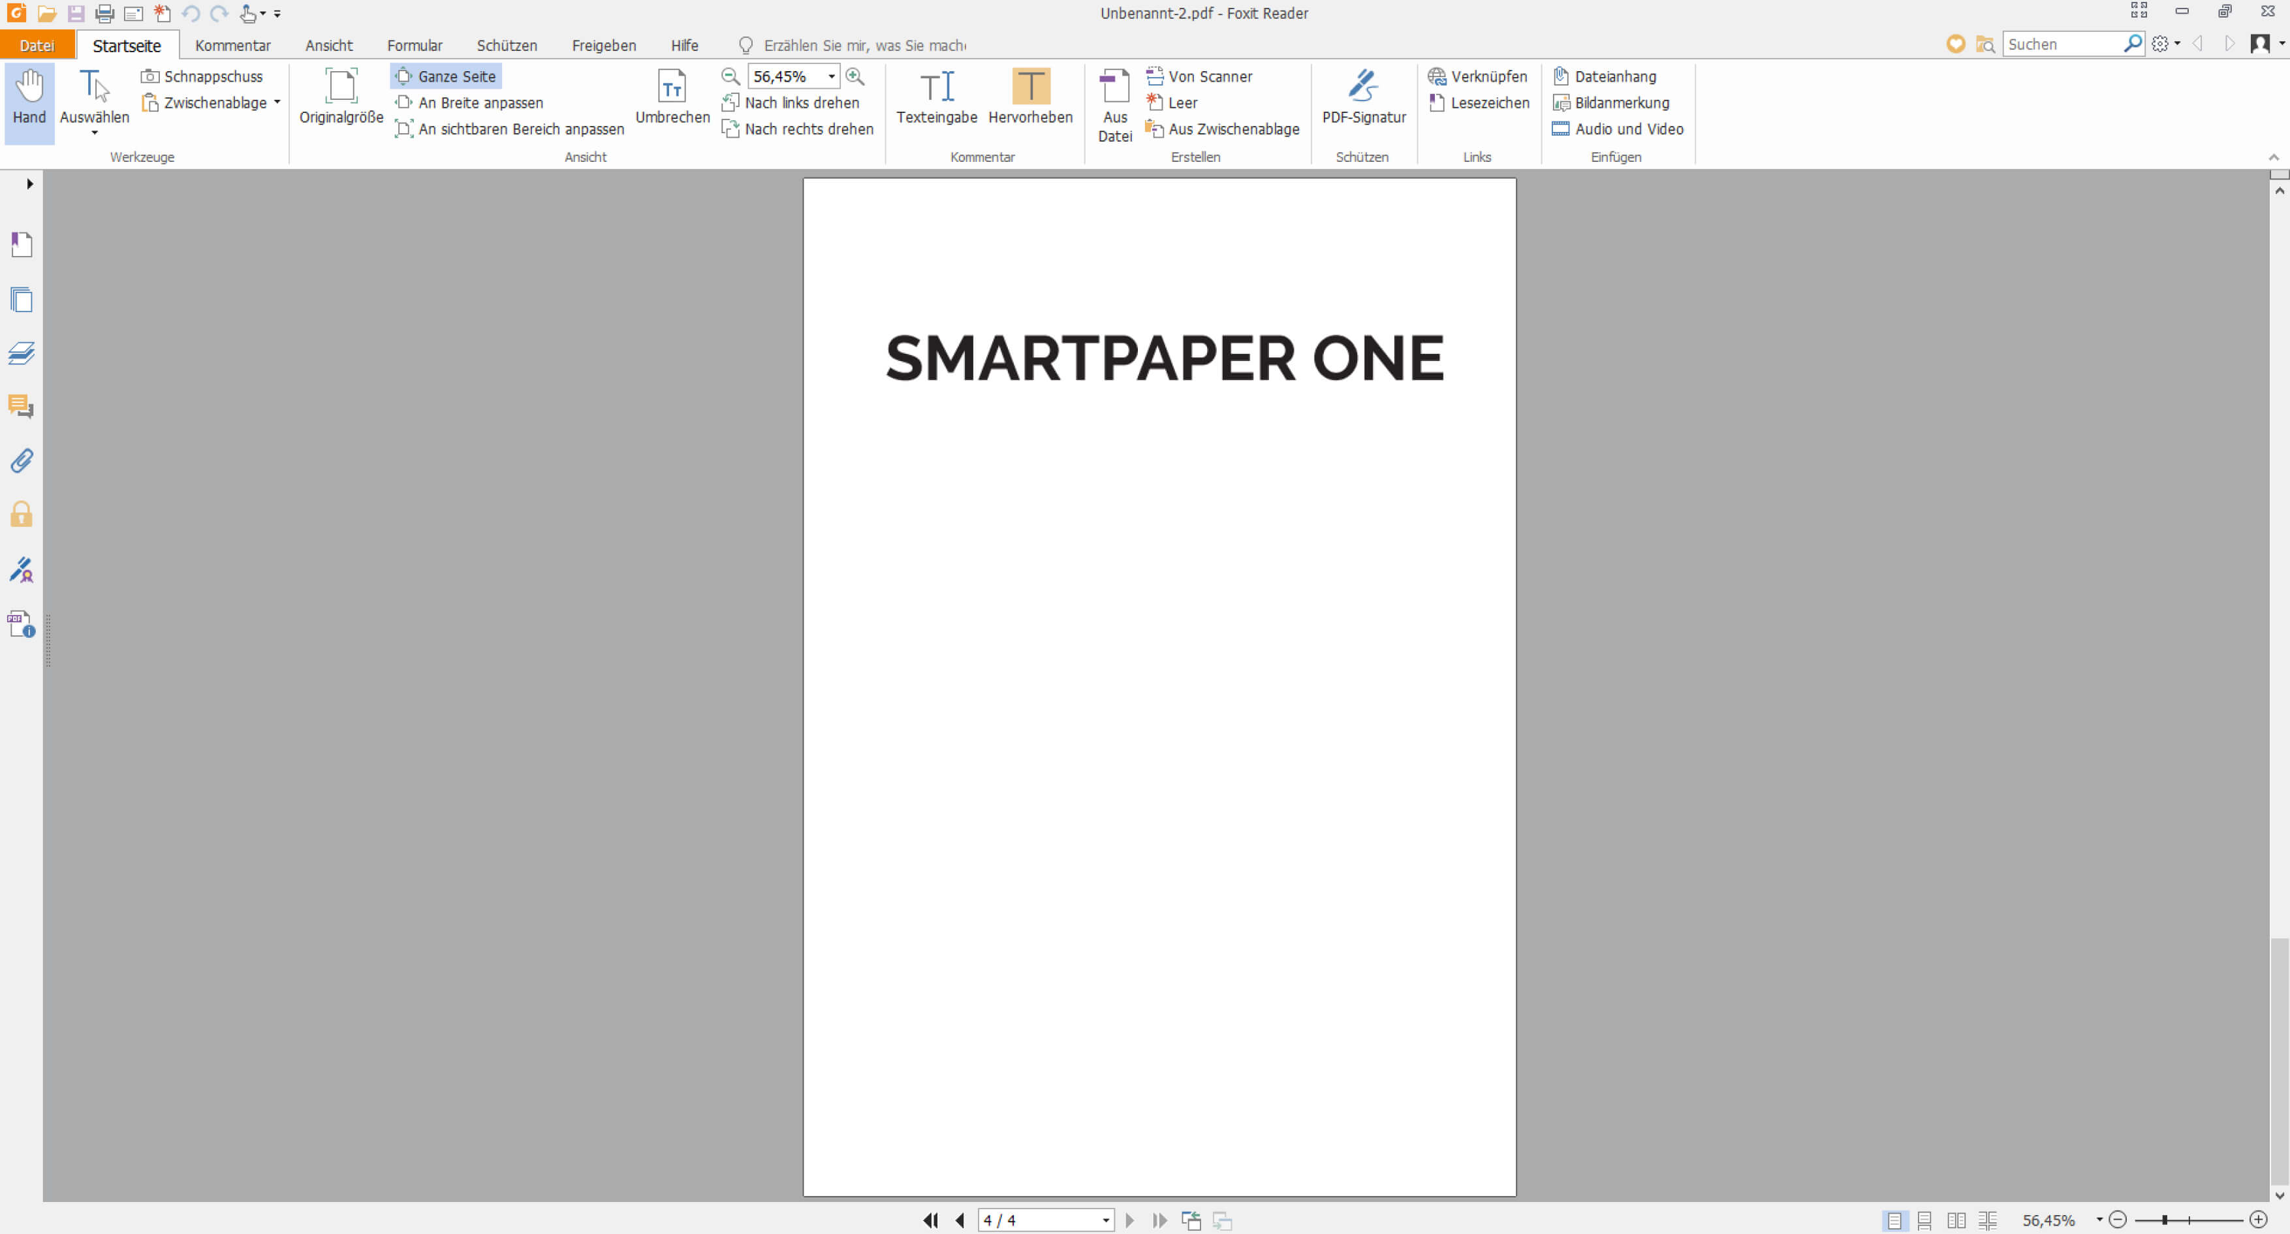The image size is (2290, 1234).
Task: Open the page thumbnails side panel
Action: coord(22,300)
